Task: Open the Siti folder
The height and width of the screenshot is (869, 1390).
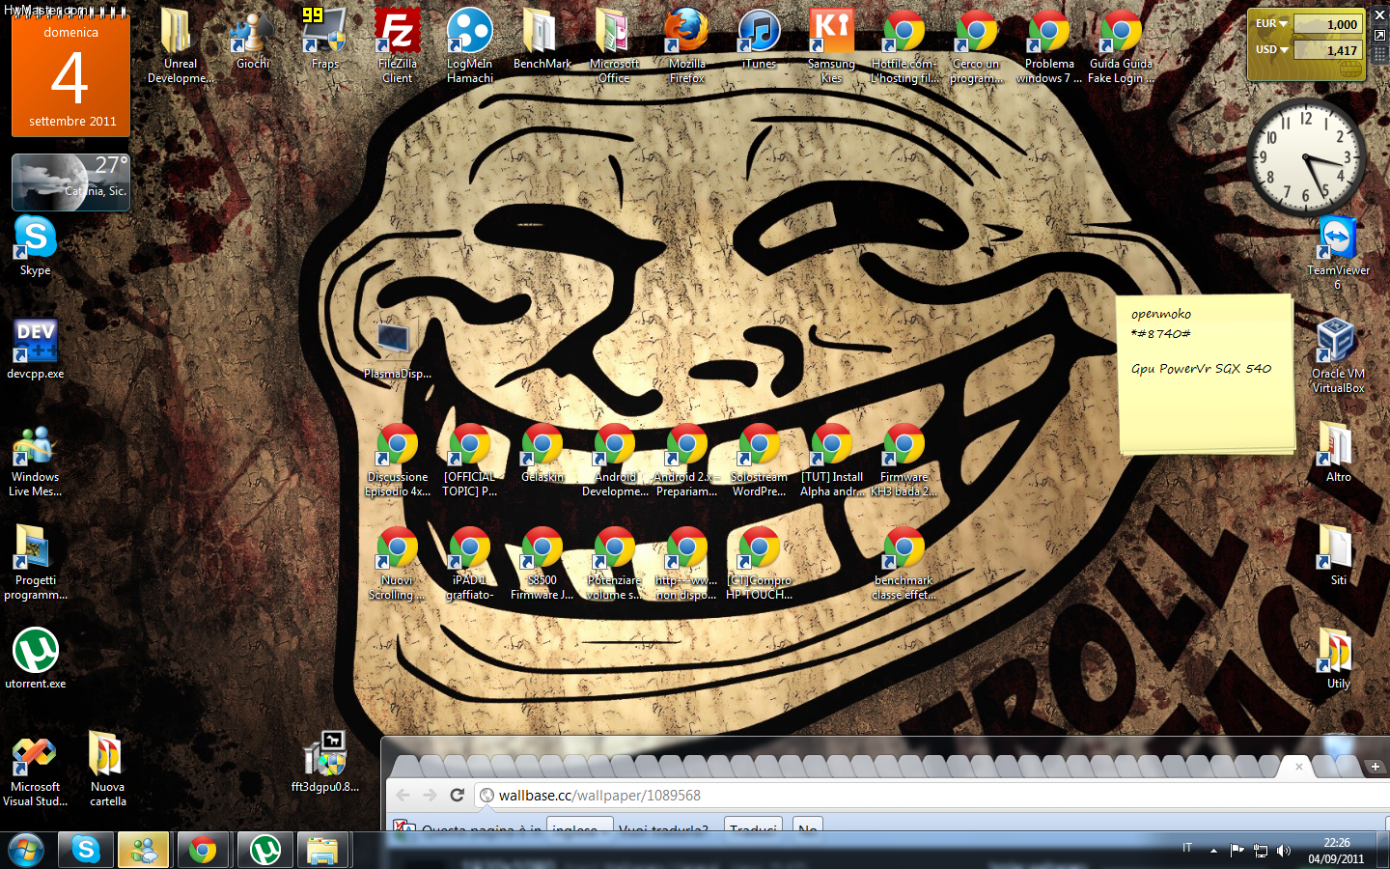Action: [1338, 555]
